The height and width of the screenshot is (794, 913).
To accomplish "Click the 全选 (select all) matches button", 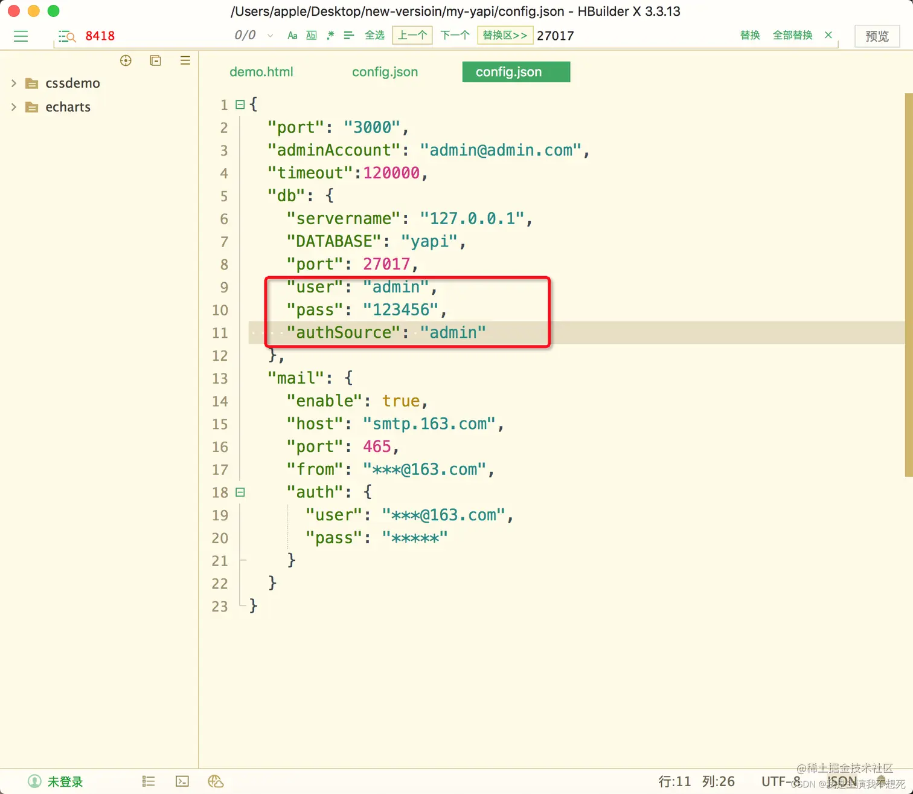I will (x=374, y=36).
